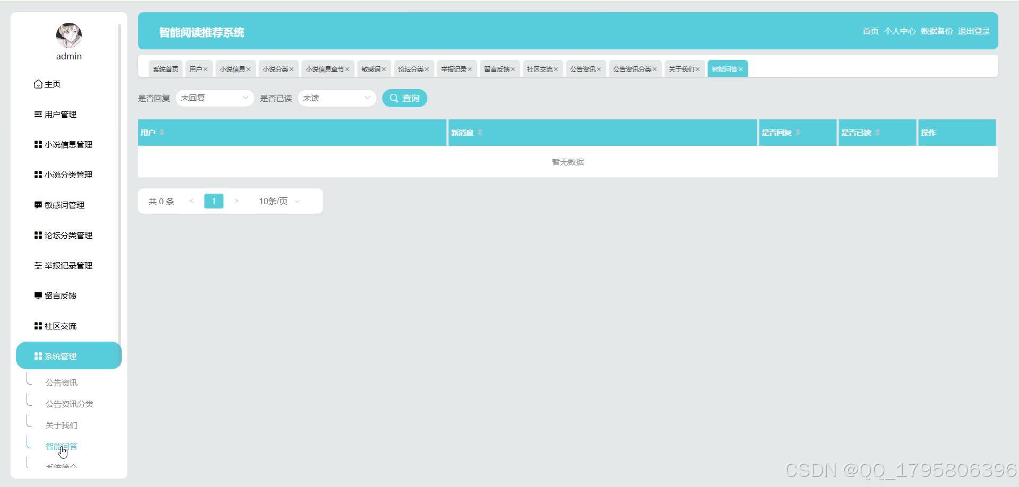Screen dimensions: 1019x487
Task: Close the 留言反馈 tab
Action: coord(513,69)
